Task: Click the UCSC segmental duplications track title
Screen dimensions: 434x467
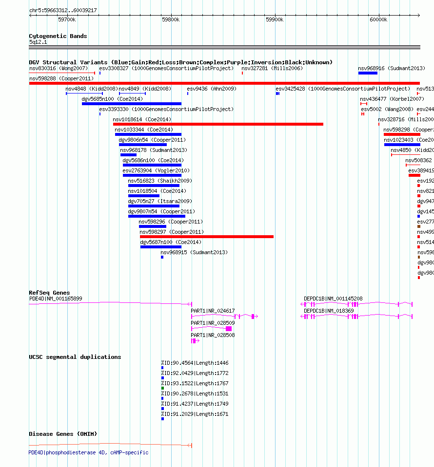Action: click(75, 357)
